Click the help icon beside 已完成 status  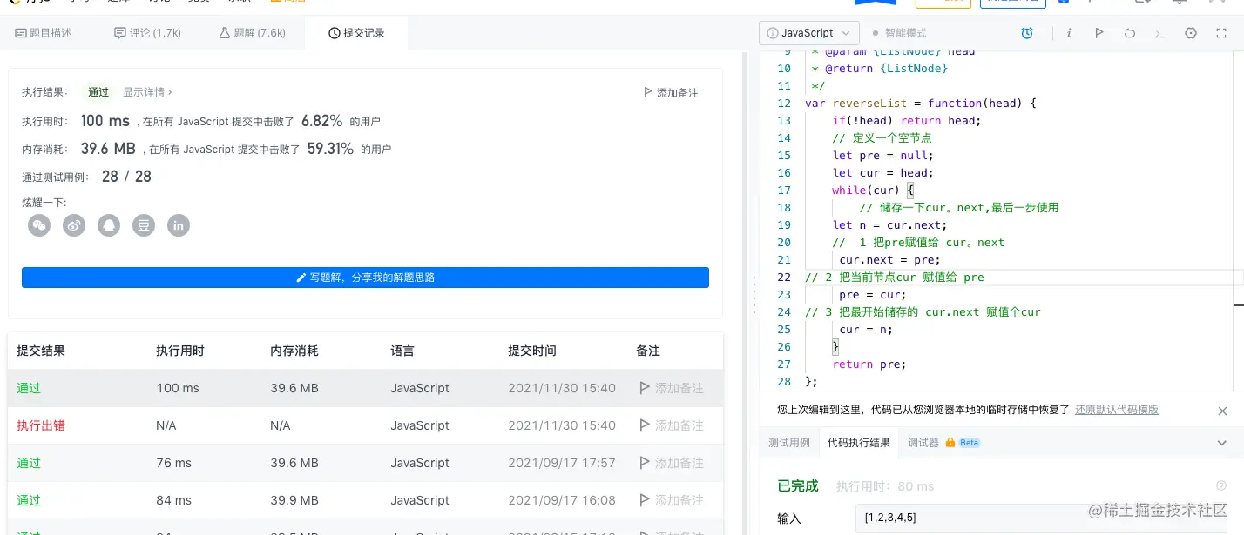click(x=1220, y=486)
